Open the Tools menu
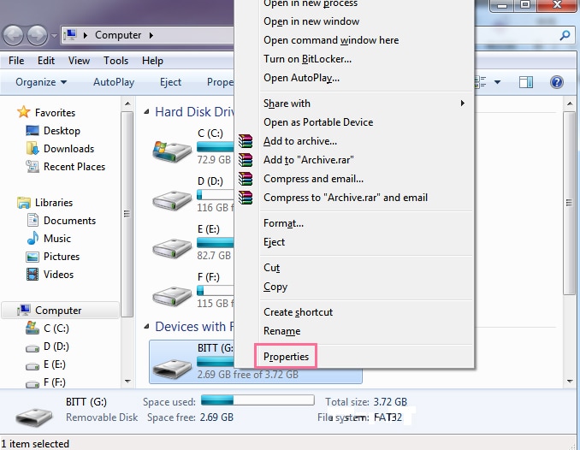The image size is (580, 450). tap(115, 61)
